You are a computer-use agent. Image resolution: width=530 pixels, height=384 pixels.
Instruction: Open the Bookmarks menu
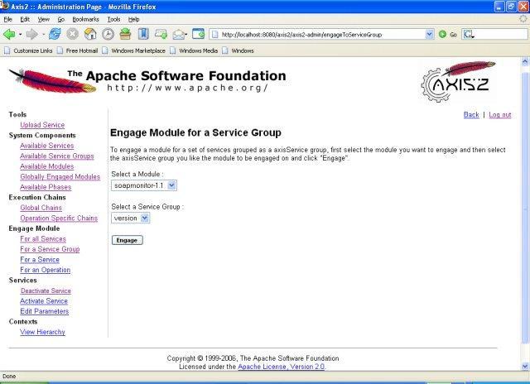84,18
